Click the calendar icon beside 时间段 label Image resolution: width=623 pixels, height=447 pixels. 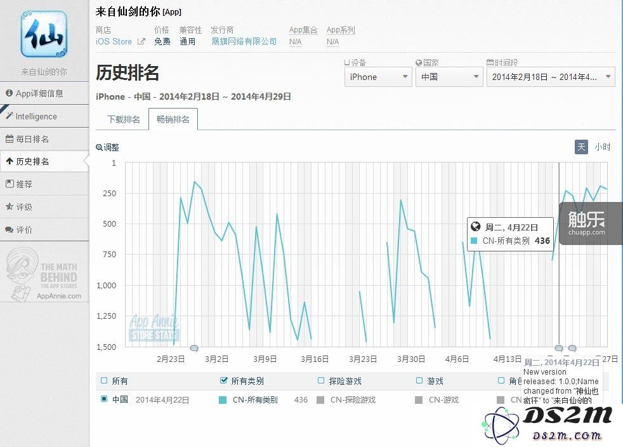point(490,62)
